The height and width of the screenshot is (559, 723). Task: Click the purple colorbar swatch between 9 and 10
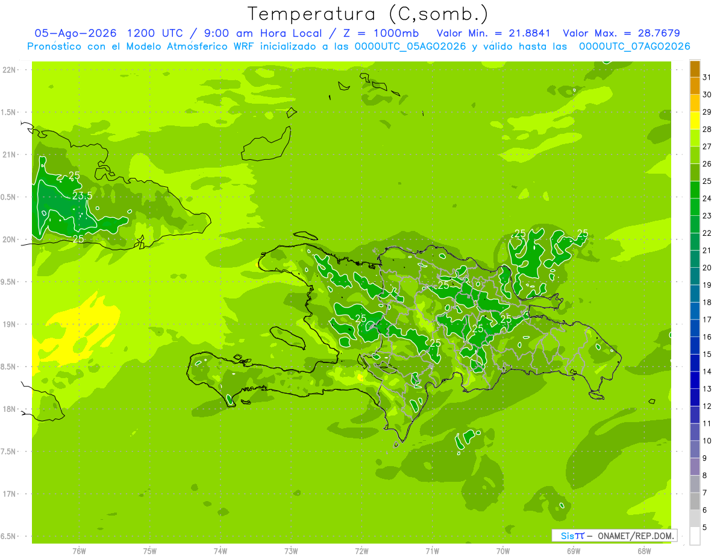tap(695, 450)
